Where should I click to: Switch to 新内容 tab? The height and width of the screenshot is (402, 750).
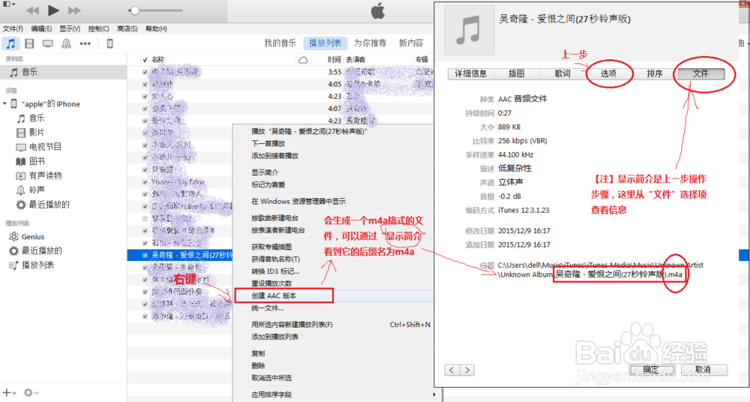click(411, 43)
